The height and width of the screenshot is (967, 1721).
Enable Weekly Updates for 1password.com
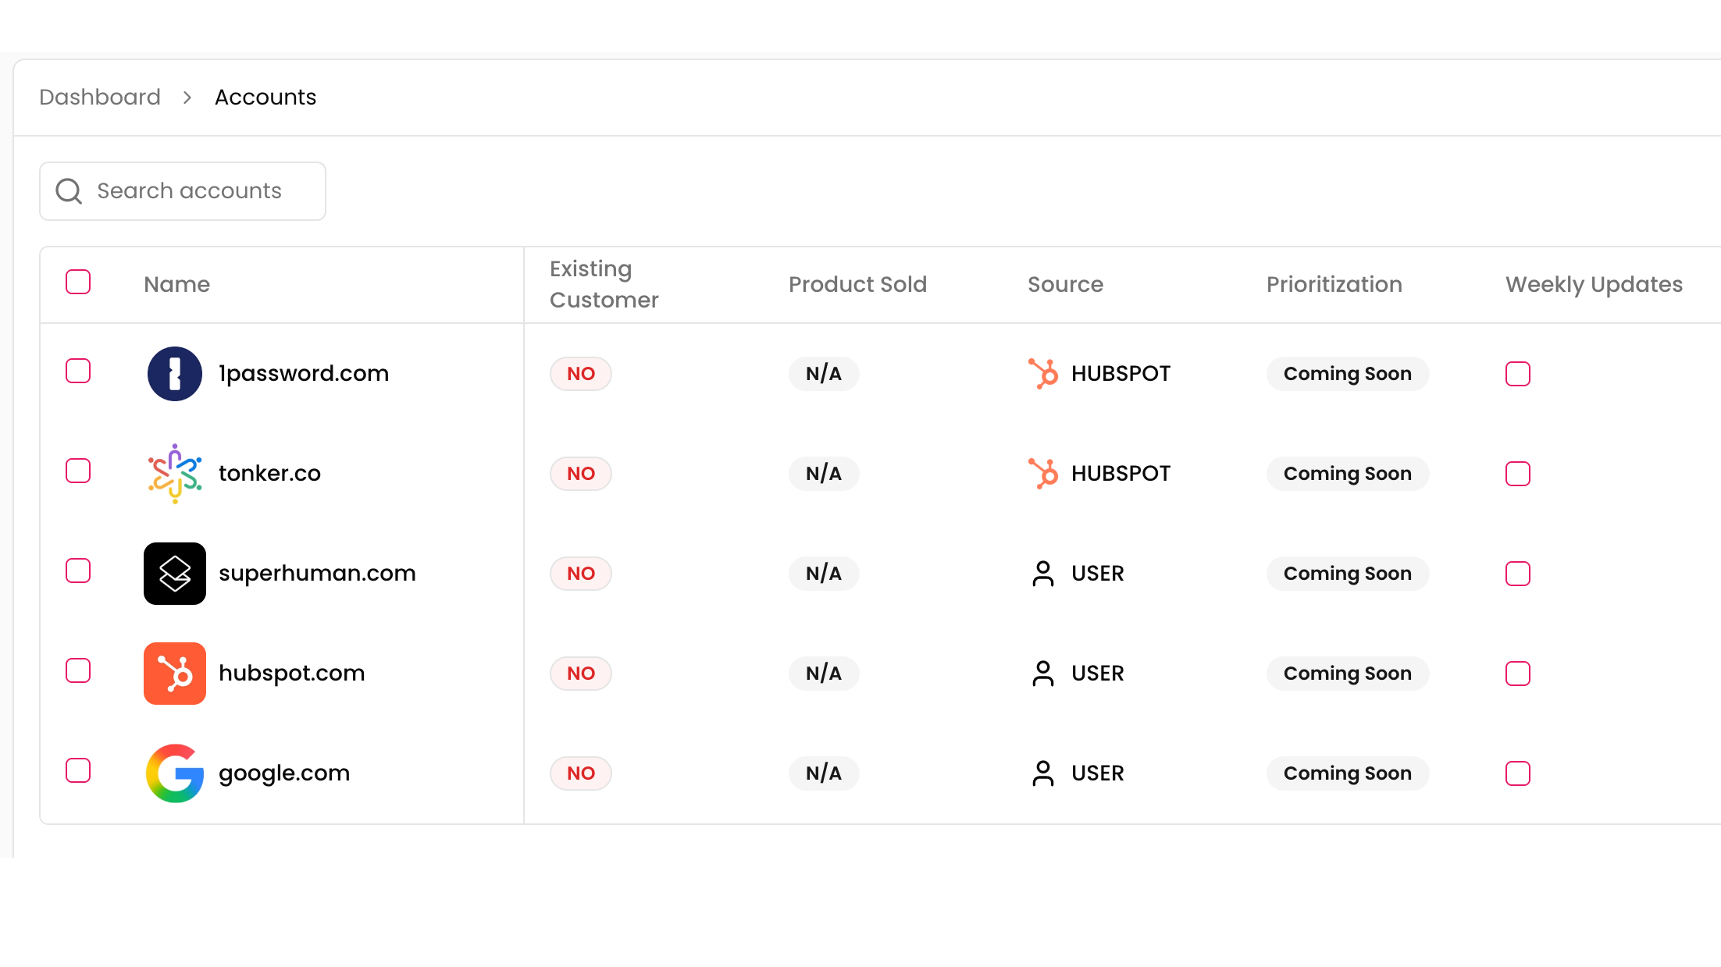pyautogui.click(x=1518, y=374)
